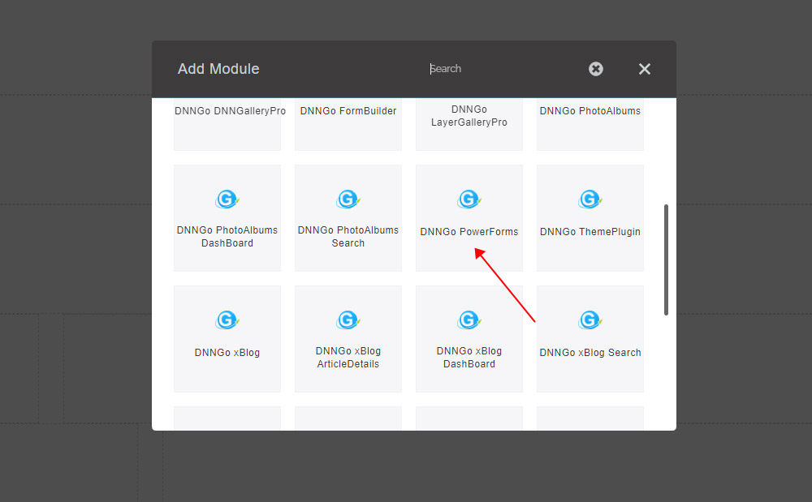Add the DNNGo DNNGalleryPro module
Screen dimensions: 812x502
tap(227, 124)
